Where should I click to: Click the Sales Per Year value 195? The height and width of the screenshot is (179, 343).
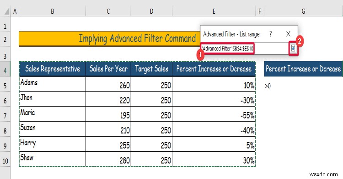[x=108, y=114]
